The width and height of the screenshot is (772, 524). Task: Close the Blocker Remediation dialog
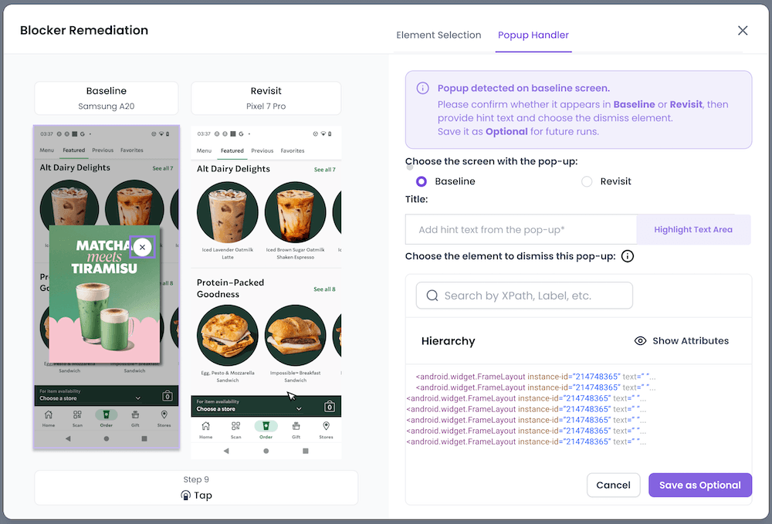[x=743, y=31]
